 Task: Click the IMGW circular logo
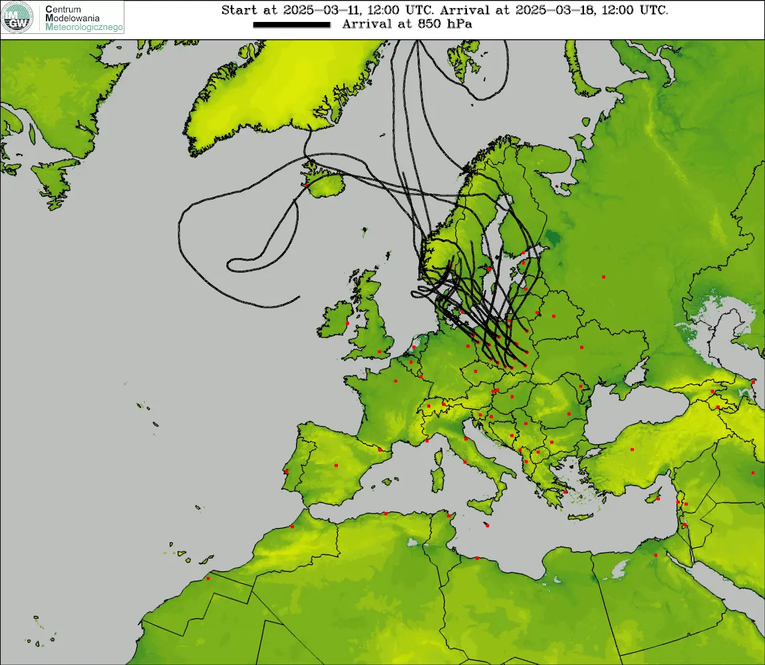coord(17,17)
